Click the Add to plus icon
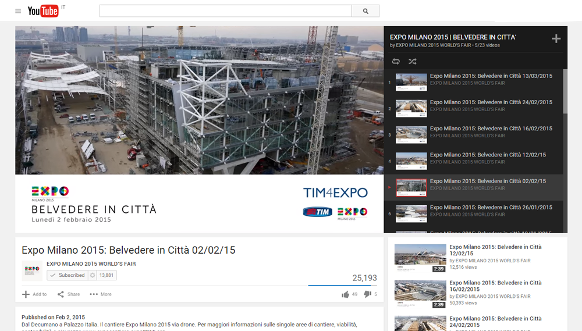The height and width of the screenshot is (331, 582). tap(26, 294)
